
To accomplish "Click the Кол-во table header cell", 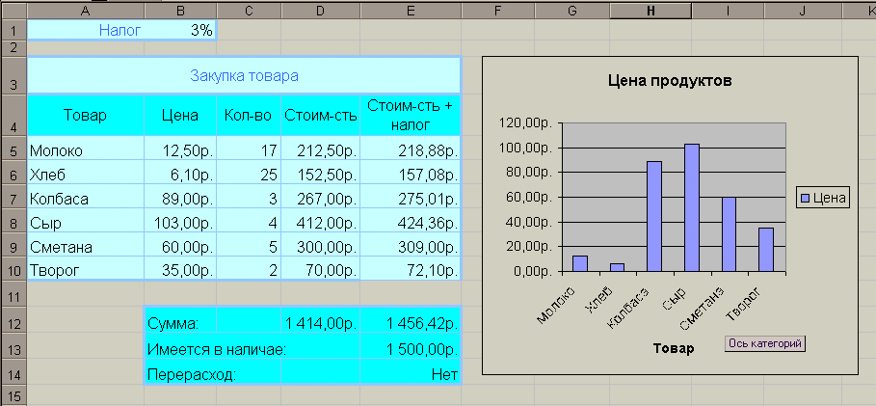I will (248, 115).
